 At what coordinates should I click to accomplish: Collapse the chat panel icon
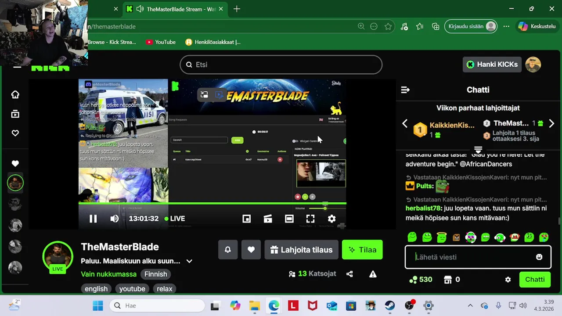pos(405,90)
